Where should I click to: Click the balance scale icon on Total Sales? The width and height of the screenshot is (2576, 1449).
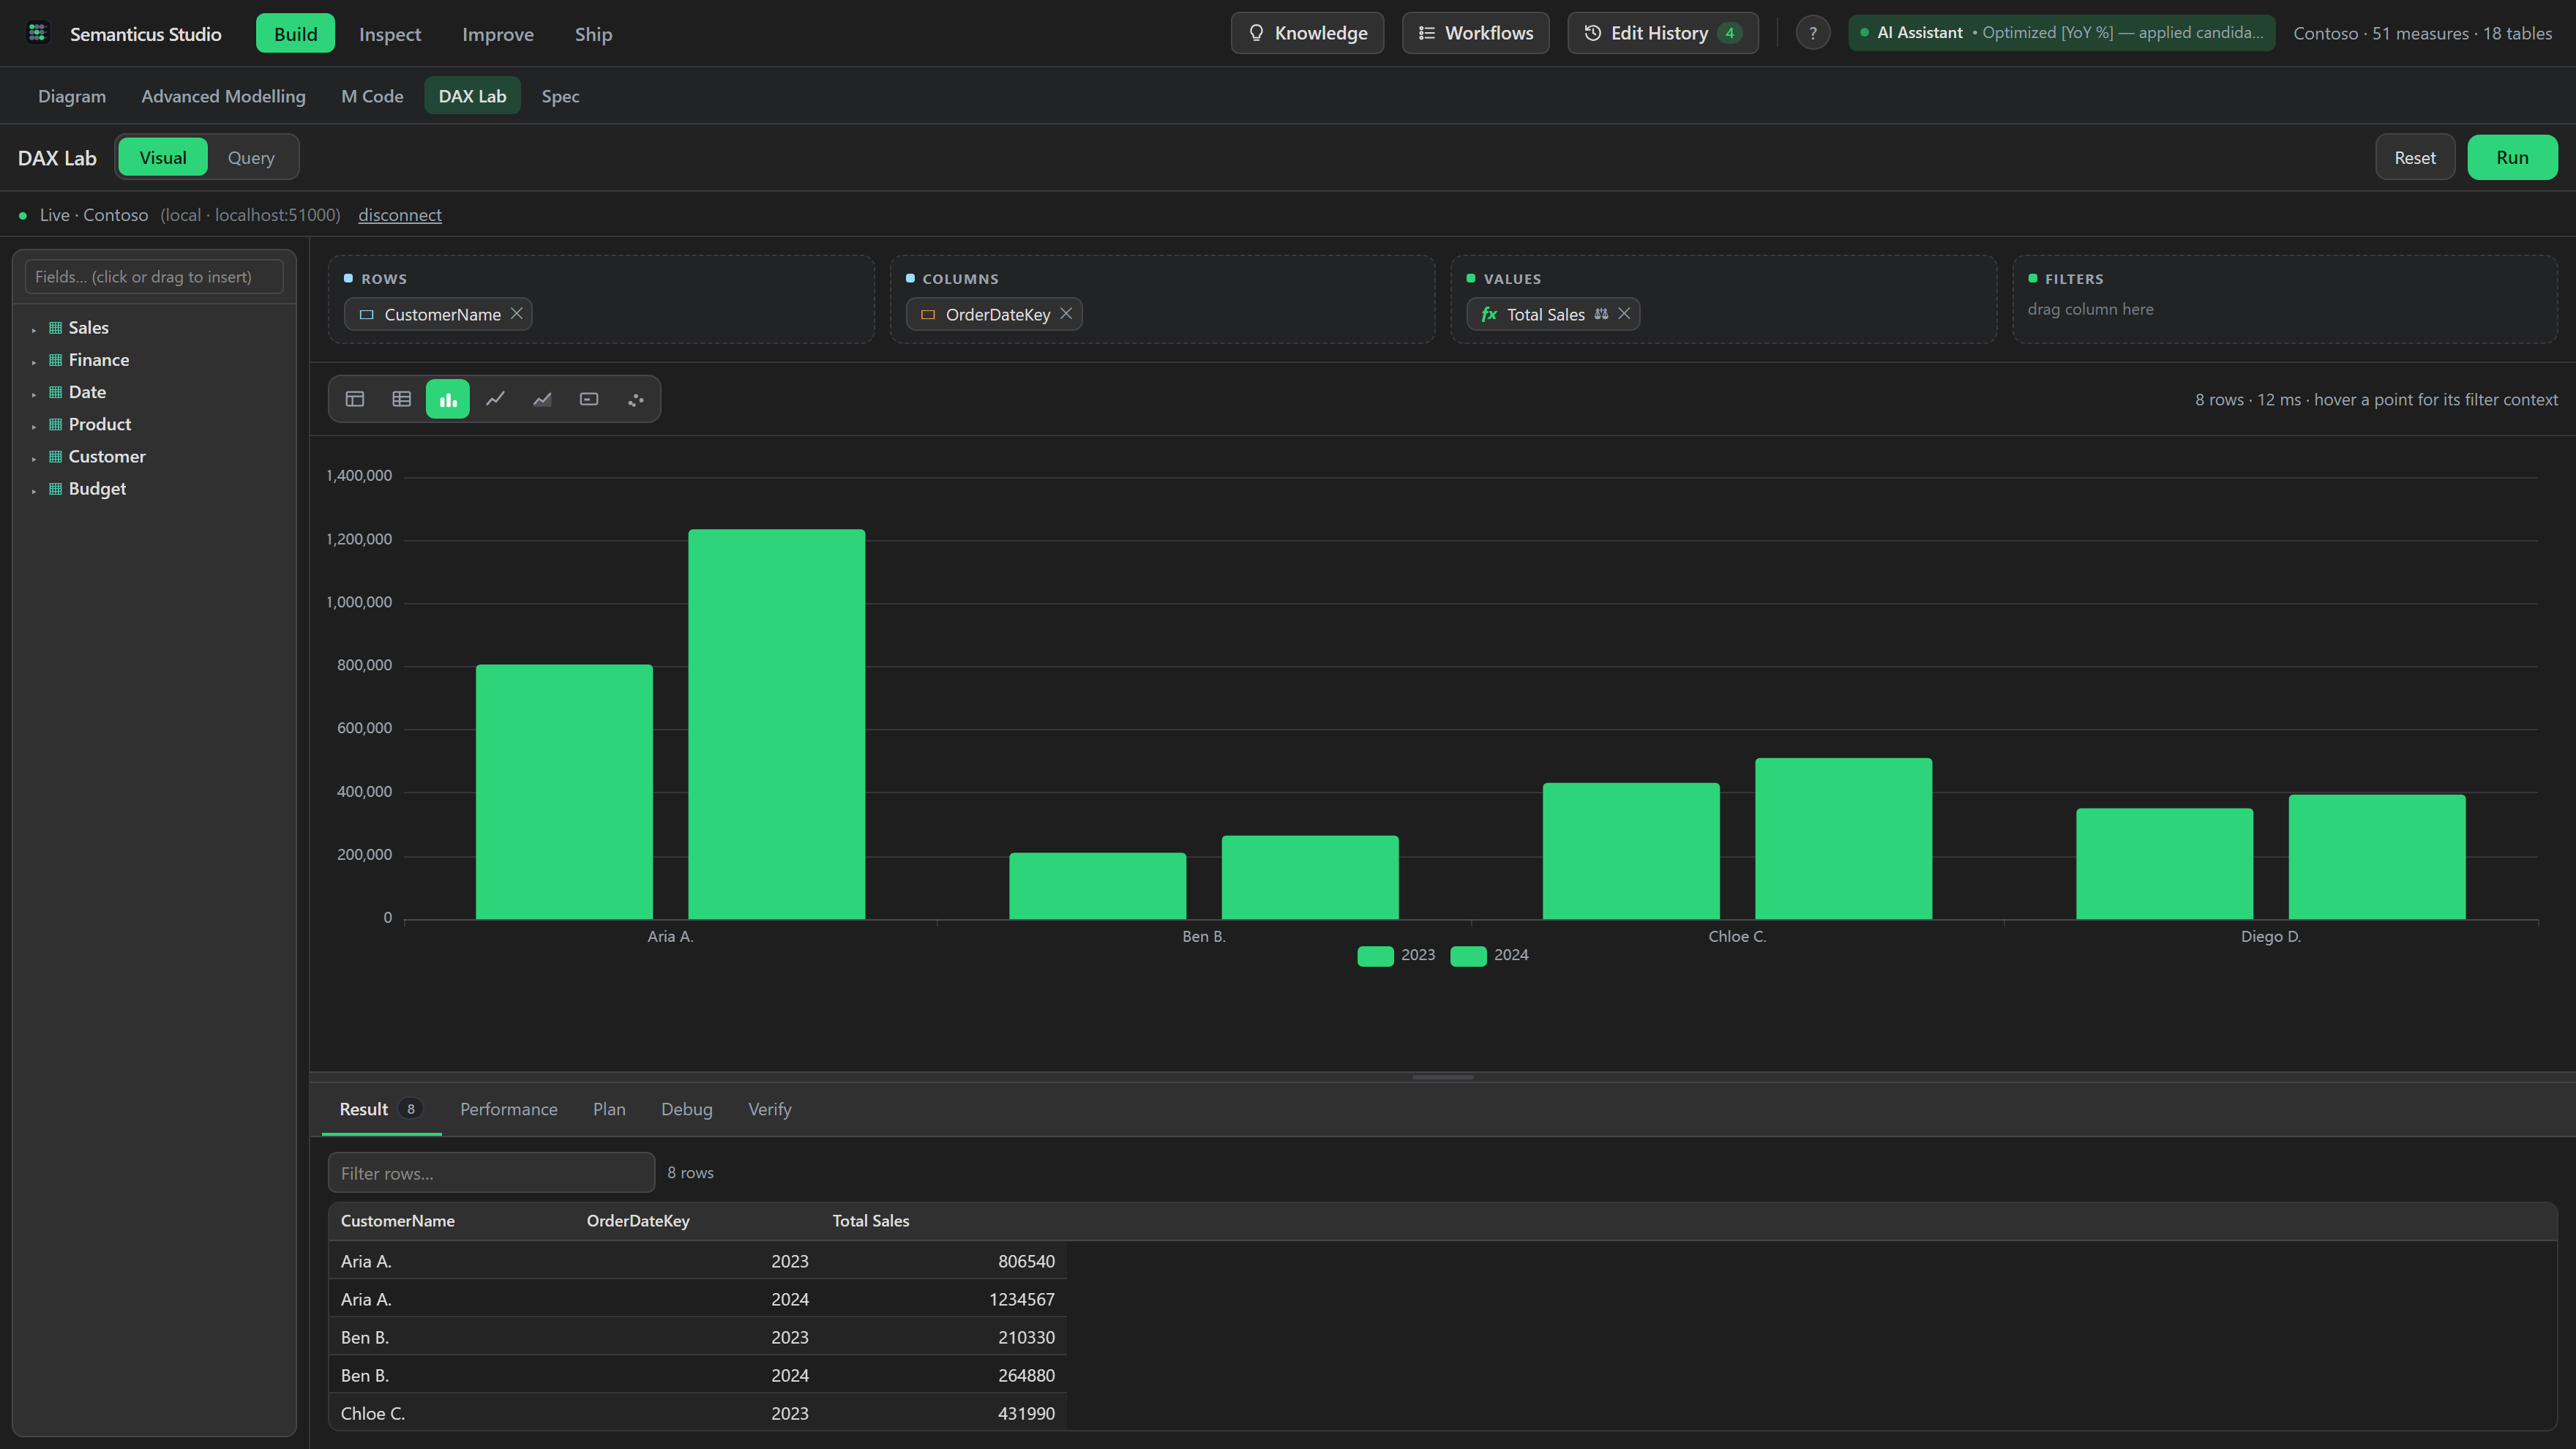1601,314
